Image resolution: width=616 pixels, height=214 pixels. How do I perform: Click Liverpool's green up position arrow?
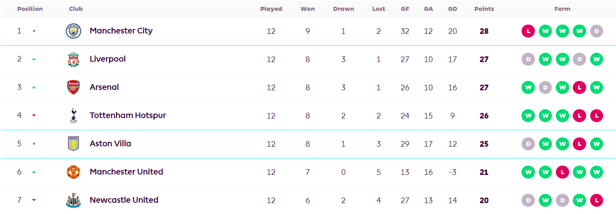tap(34, 59)
